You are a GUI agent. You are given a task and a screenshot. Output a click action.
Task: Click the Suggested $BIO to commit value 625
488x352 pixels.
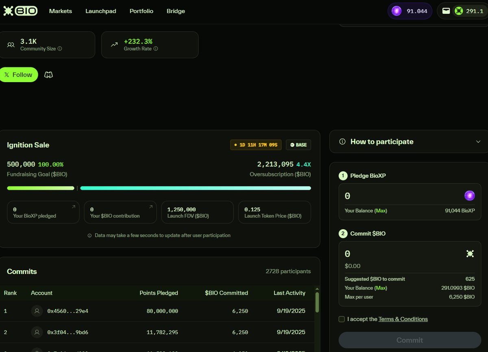pos(470,279)
